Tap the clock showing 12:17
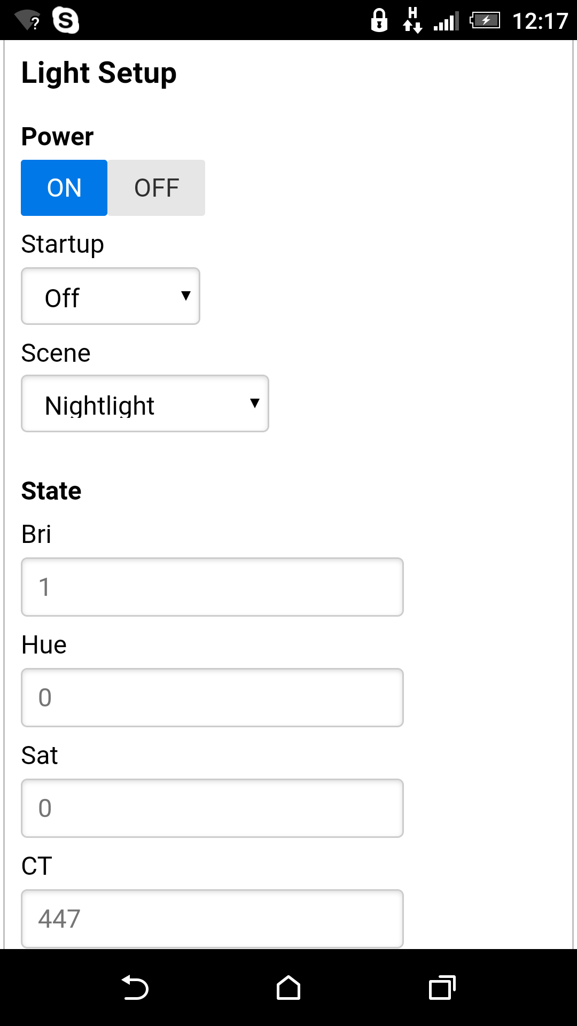The height and width of the screenshot is (1026, 577). (x=540, y=21)
